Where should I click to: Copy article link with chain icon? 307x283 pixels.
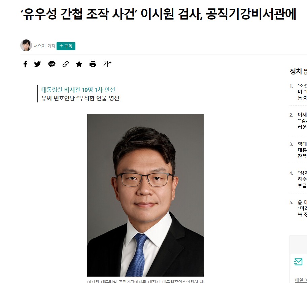(x=66, y=64)
